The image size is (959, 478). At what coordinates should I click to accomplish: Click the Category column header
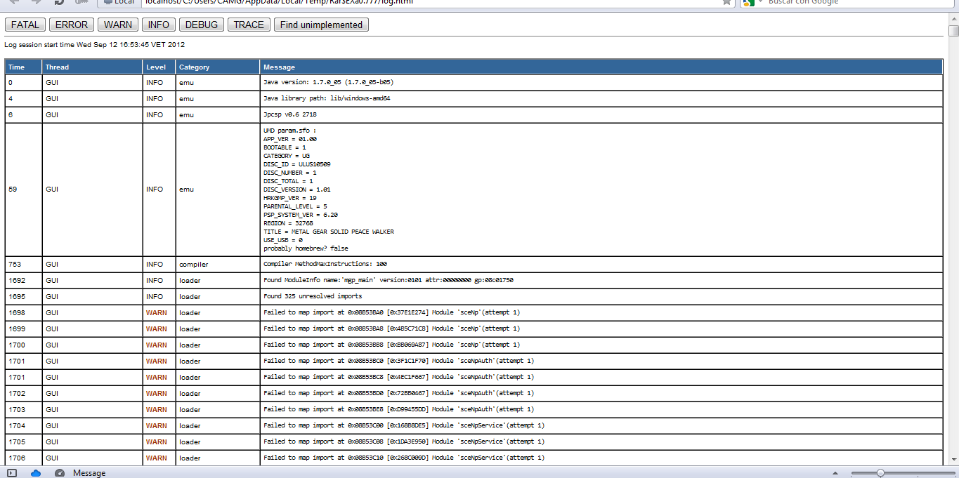pos(218,67)
